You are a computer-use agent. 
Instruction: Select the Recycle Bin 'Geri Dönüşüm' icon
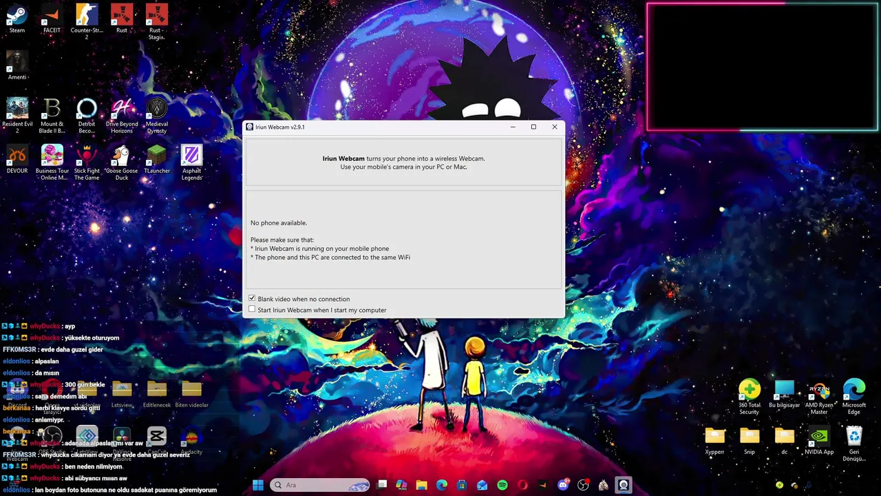coord(854,444)
